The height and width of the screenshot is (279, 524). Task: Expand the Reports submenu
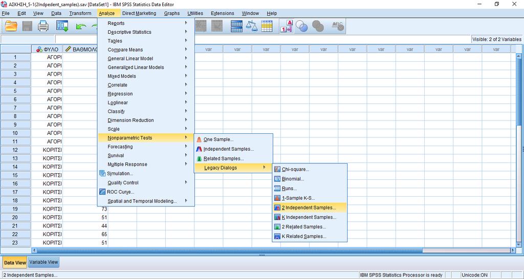(x=146, y=23)
